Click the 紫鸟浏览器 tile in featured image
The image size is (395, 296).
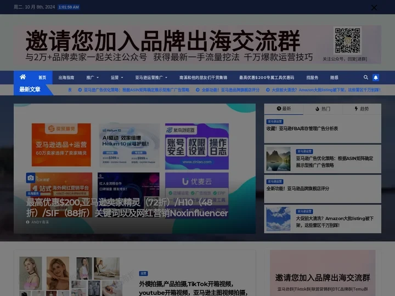(197, 146)
